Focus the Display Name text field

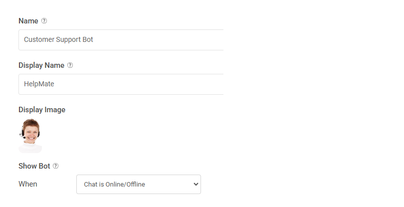(x=121, y=84)
